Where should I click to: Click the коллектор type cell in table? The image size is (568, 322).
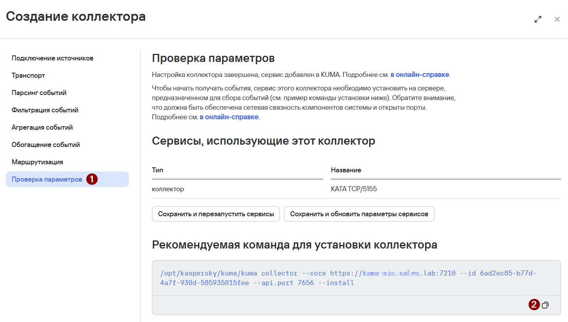168,189
